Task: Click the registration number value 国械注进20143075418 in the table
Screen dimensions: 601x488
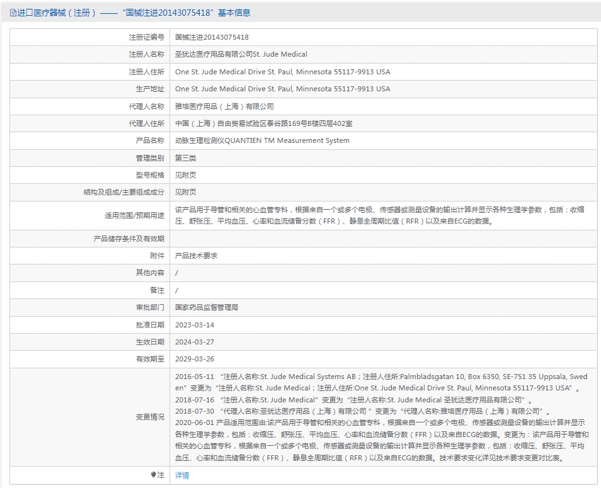Action: 212,37
